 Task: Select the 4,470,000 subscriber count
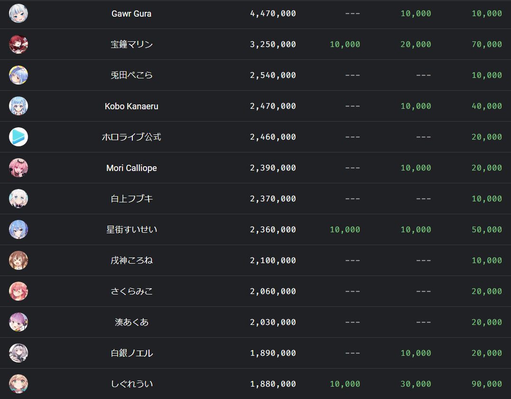(273, 14)
